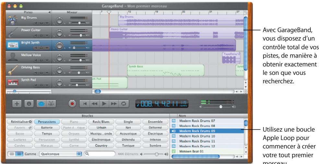The image size is (320, 164).
Task: Expand the Synth Pad automation triangle
Action: pyautogui.click(x=47, y=85)
